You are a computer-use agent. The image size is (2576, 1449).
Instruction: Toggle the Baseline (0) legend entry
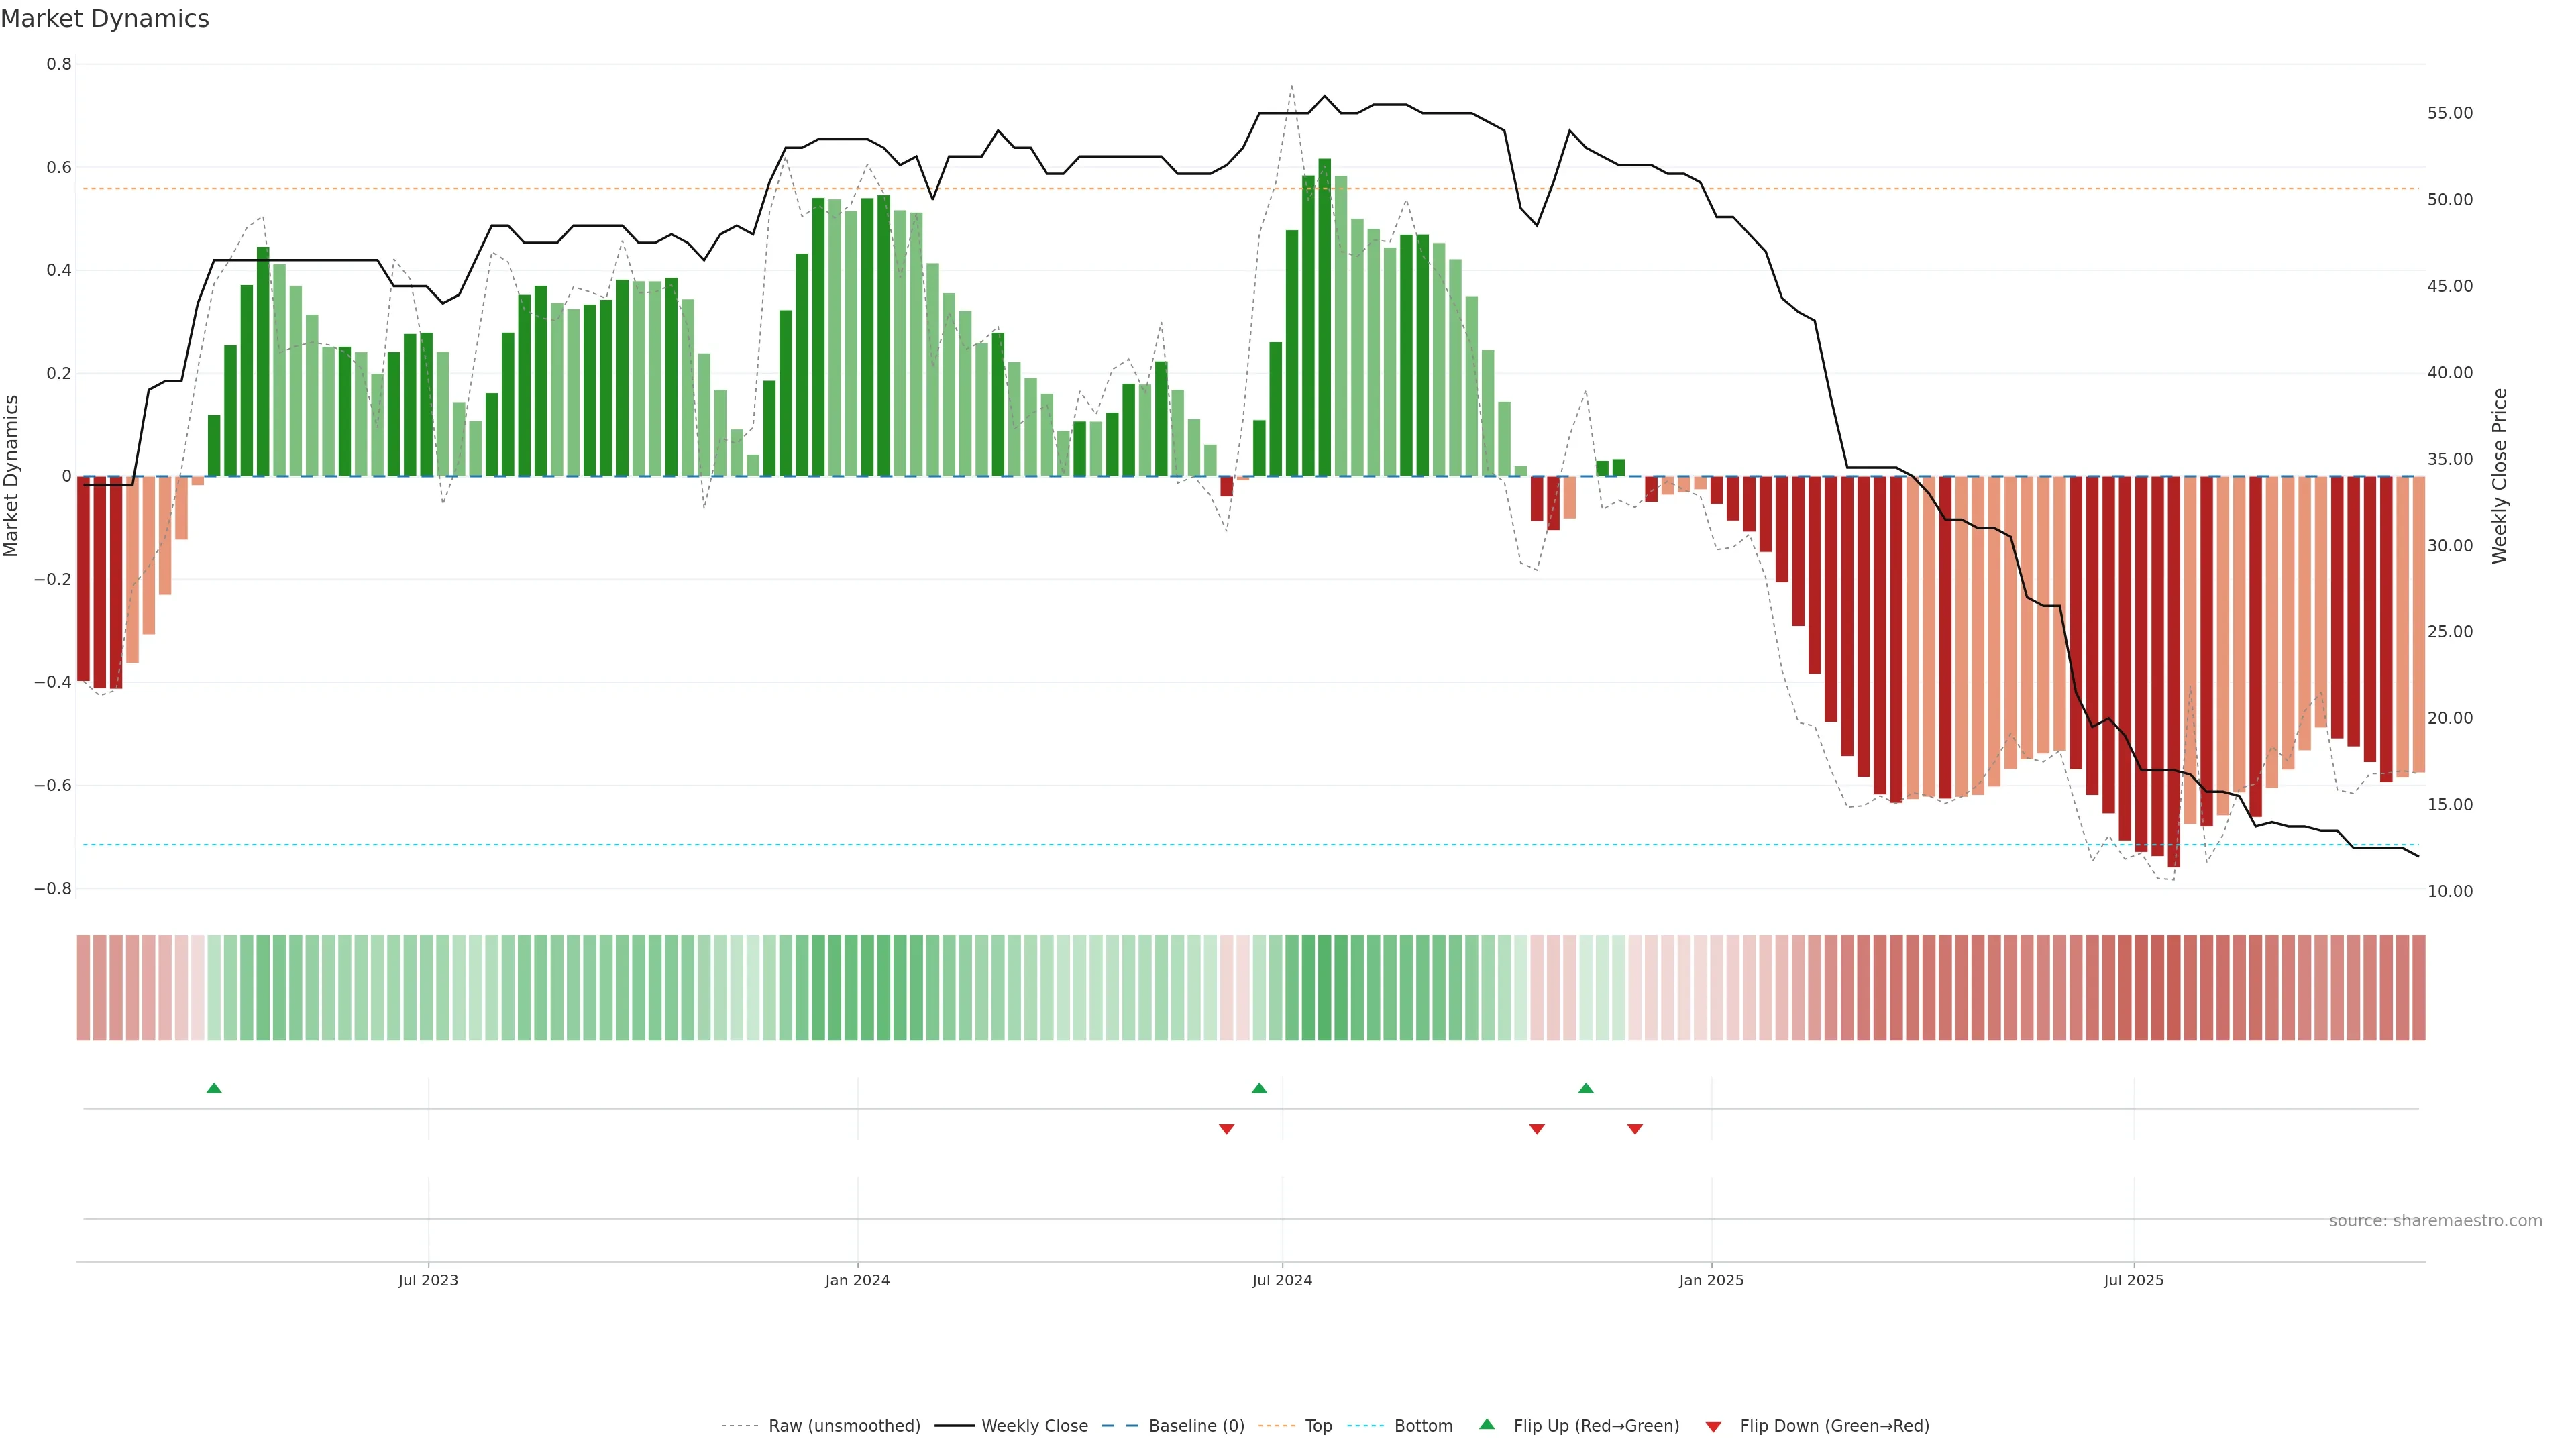1196,1425
